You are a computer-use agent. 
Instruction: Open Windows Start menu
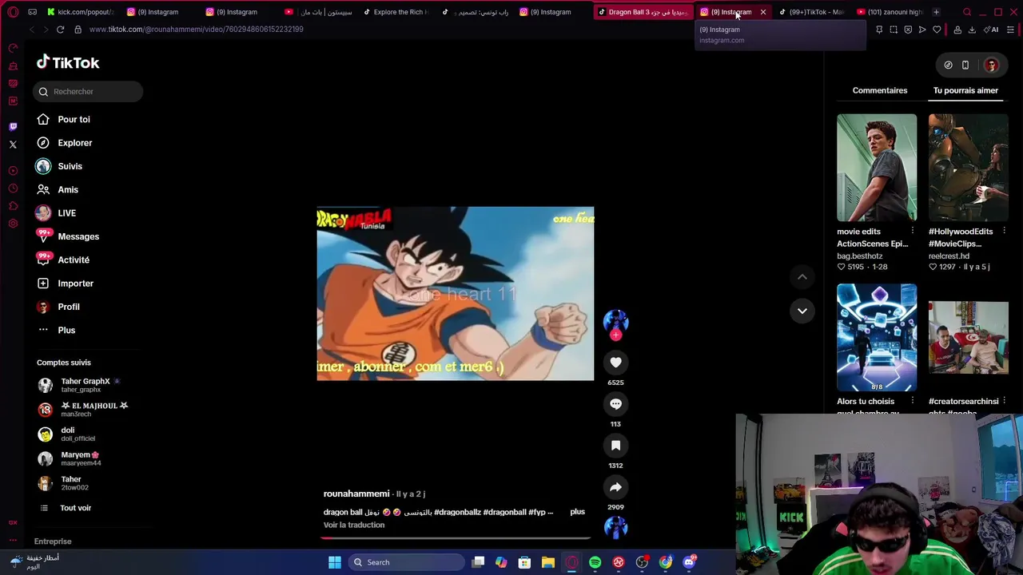click(x=335, y=562)
